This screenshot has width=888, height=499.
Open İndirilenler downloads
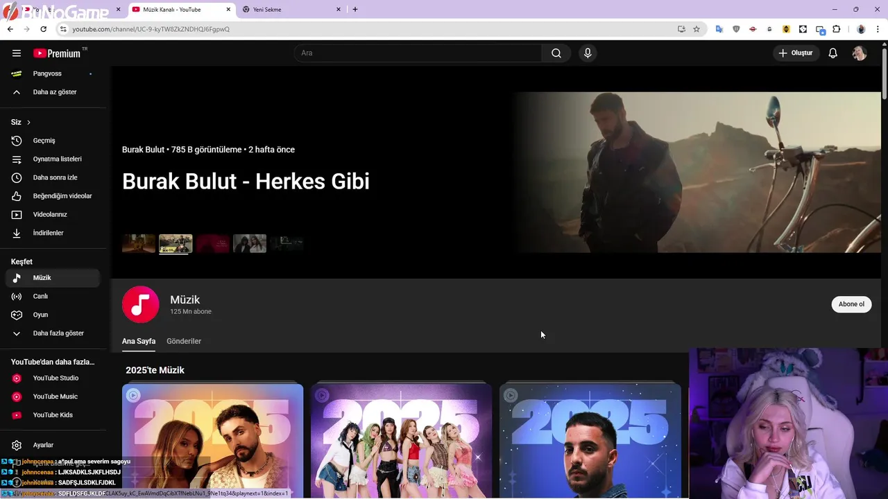click(53, 233)
